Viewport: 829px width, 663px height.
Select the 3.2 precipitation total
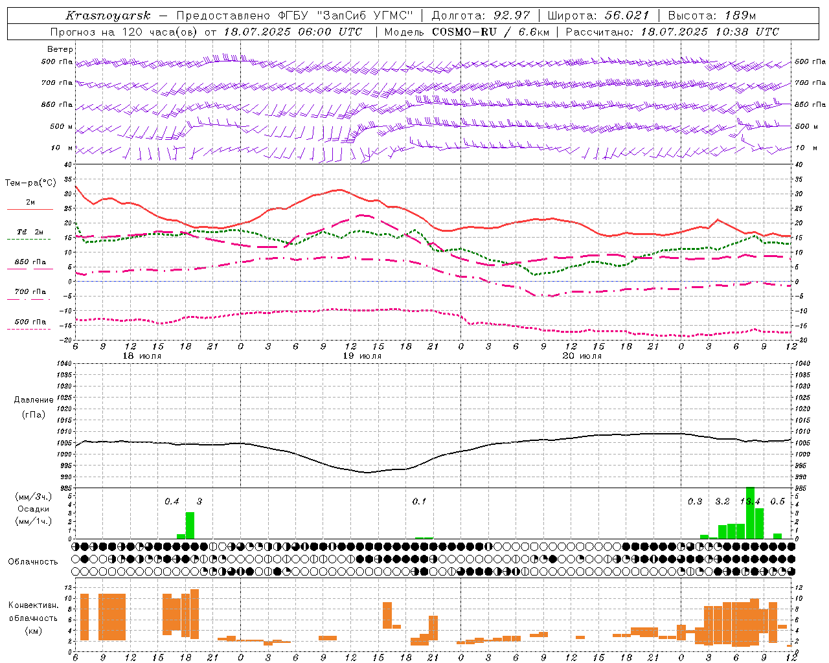[x=723, y=501]
